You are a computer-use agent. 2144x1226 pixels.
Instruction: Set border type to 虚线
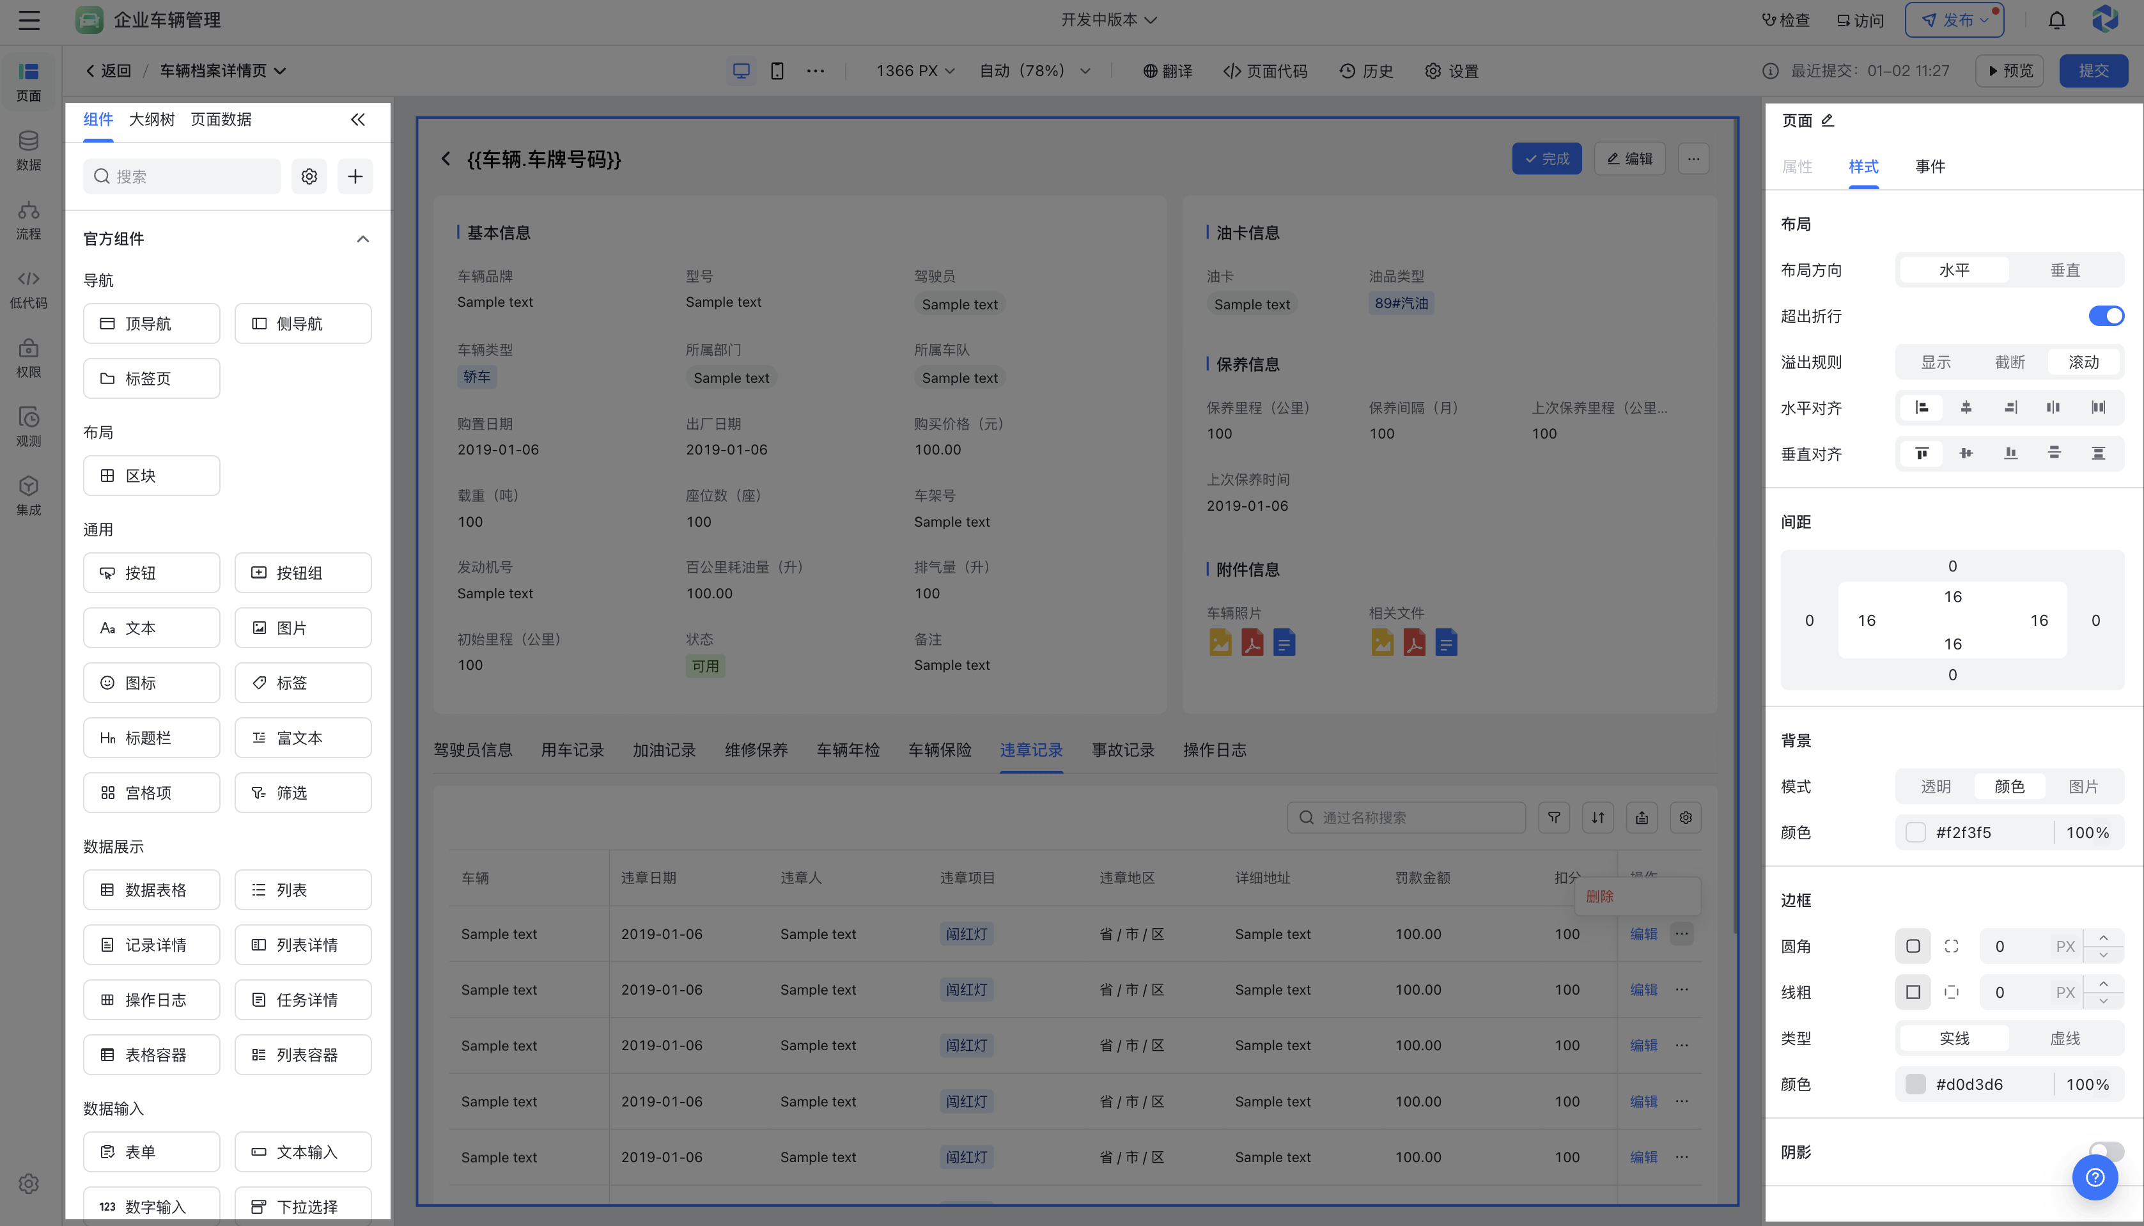coord(2065,1038)
